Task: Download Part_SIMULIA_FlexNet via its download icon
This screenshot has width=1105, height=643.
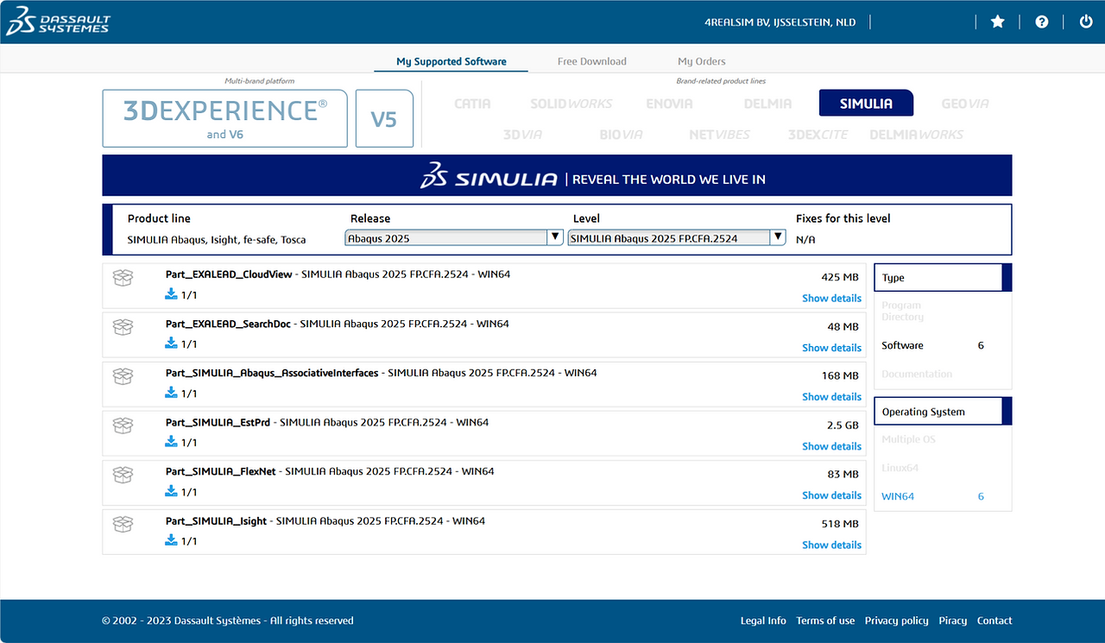Action: click(x=171, y=491)
